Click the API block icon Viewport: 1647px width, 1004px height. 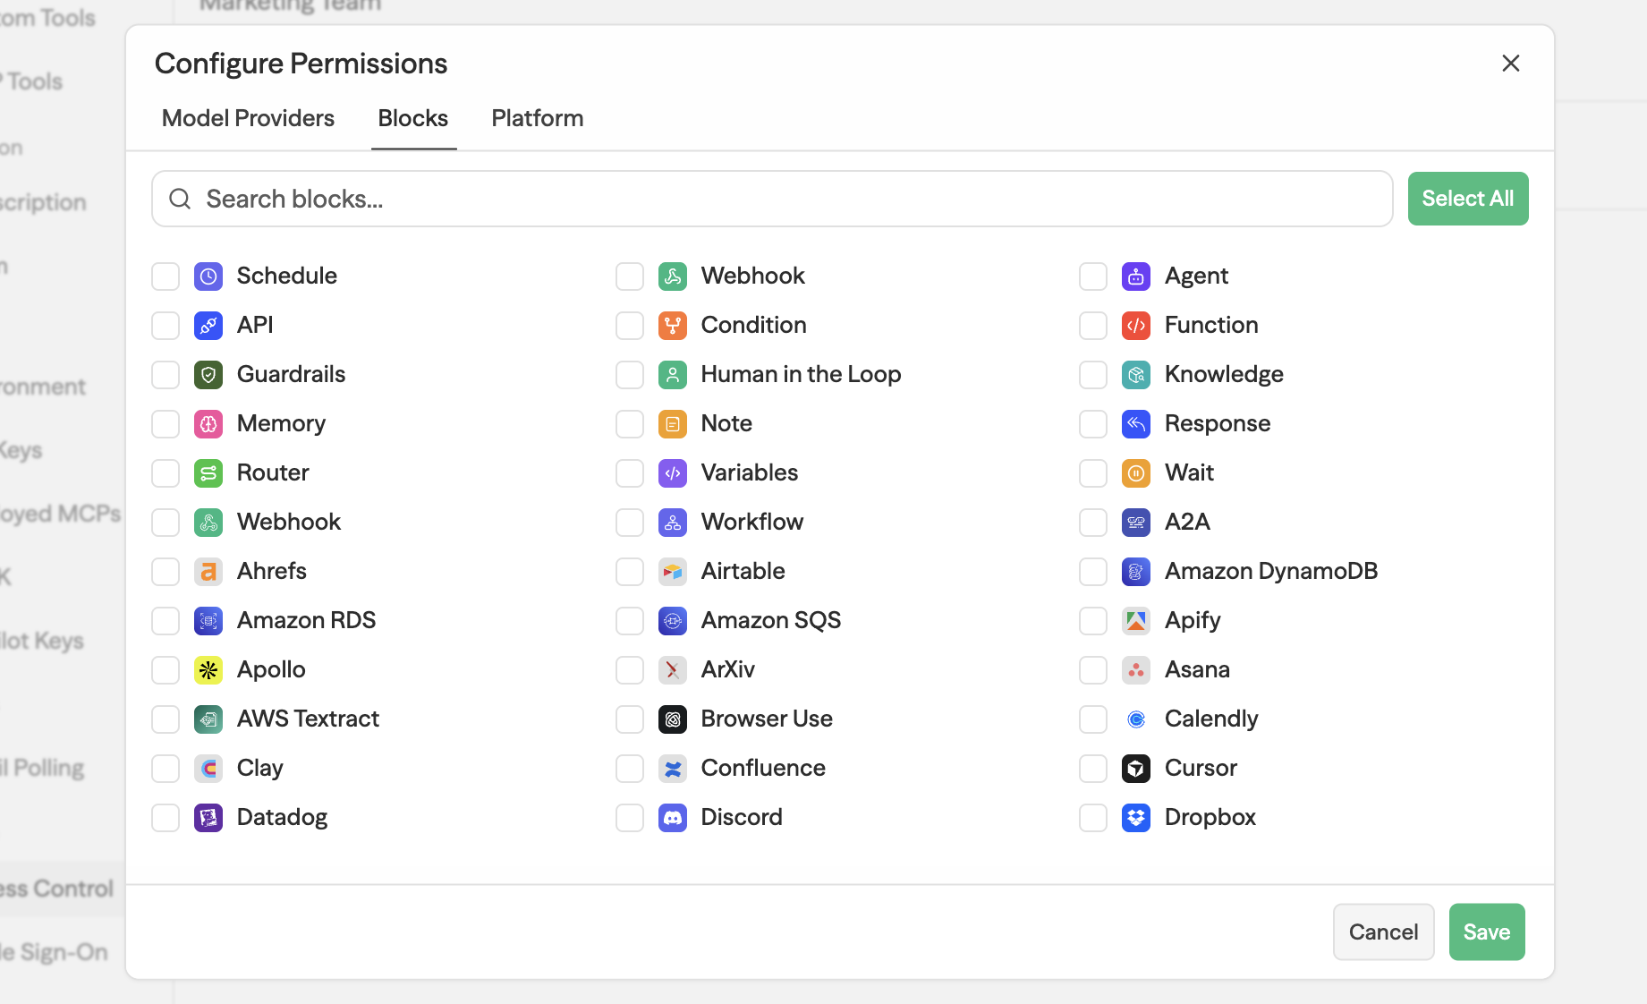(x=208, y=326)
